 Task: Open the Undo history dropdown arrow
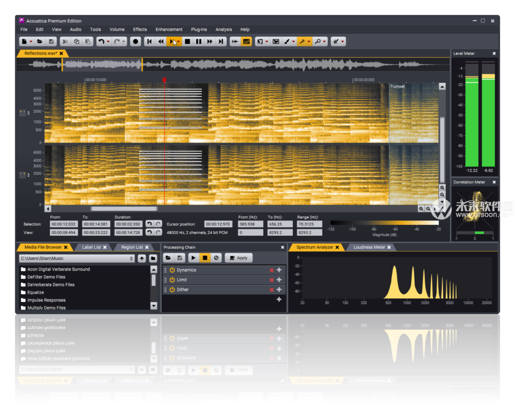108,42
